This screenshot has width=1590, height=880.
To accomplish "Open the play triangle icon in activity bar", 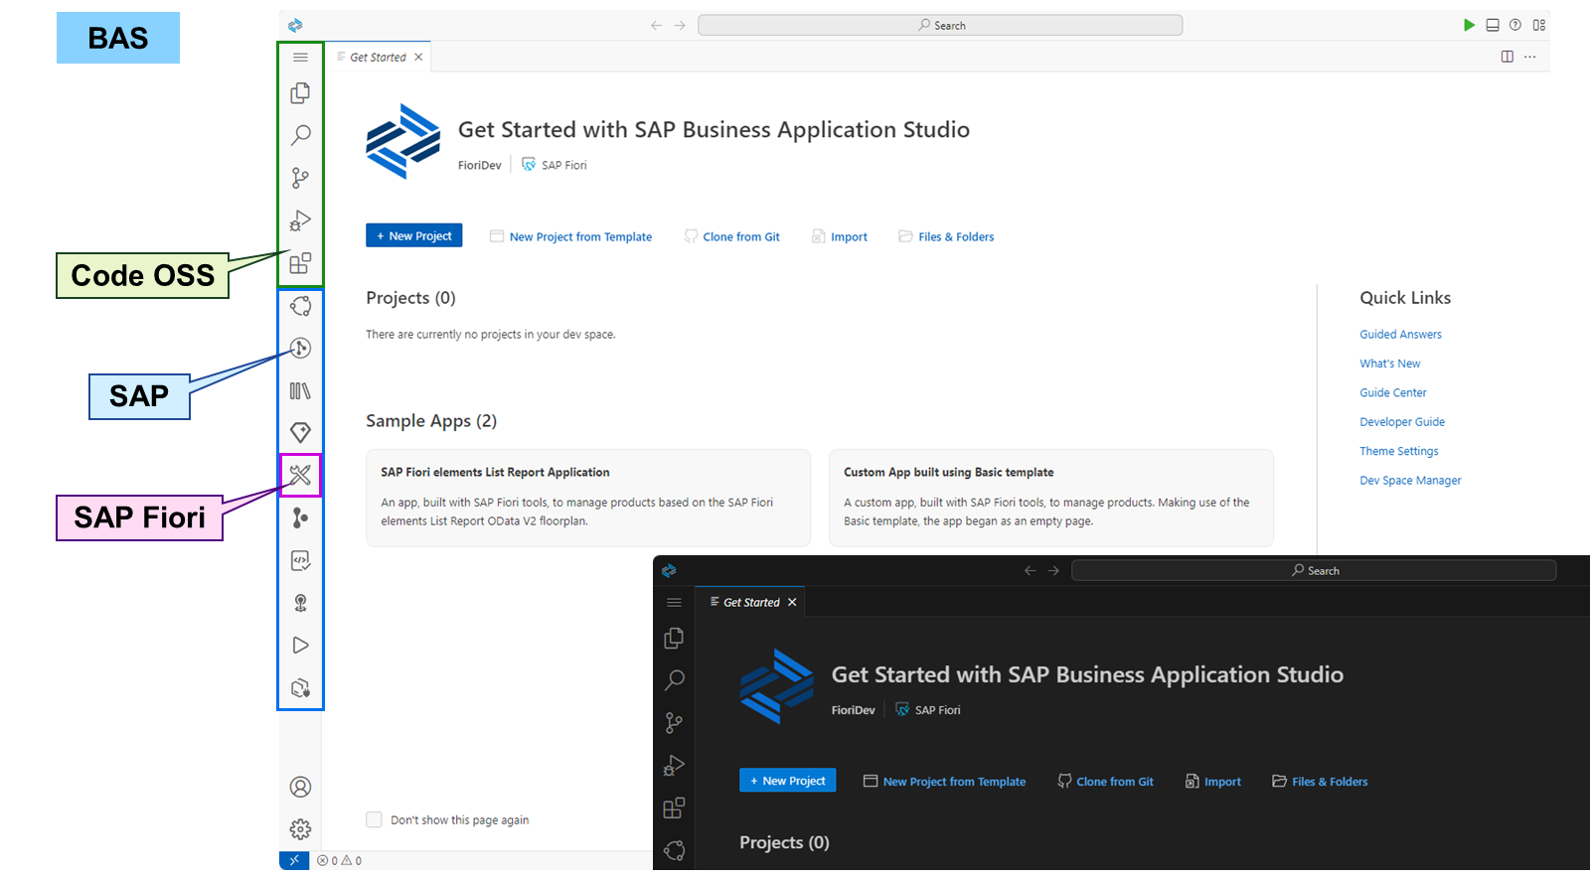I will pos(300,646).
